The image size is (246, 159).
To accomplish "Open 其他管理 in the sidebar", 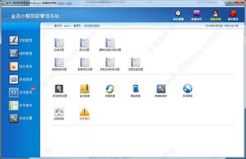I will [20, 79].
